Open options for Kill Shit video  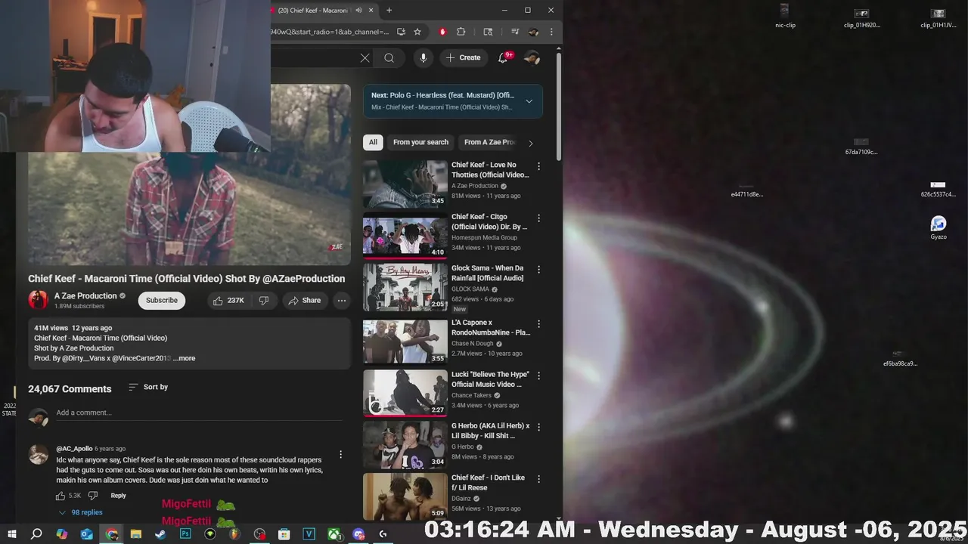(539, 427)
